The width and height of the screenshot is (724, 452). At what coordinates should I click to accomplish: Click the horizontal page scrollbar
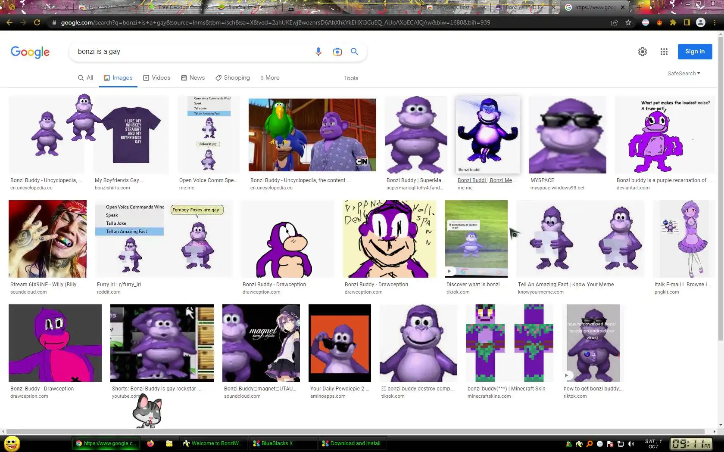(356, 431)
